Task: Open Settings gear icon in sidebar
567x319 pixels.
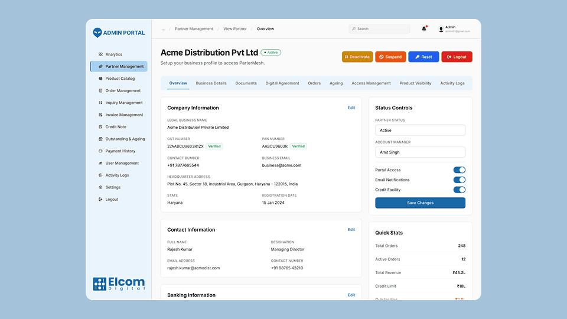Action: coord(100,187)
